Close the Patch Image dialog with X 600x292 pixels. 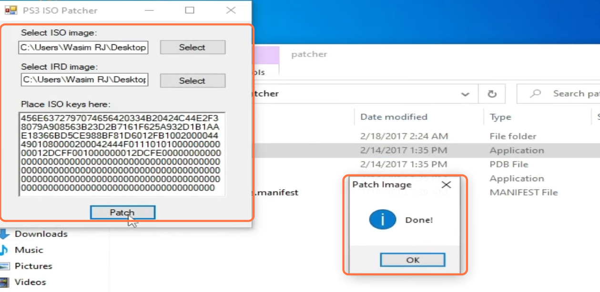tap(446, 185)
